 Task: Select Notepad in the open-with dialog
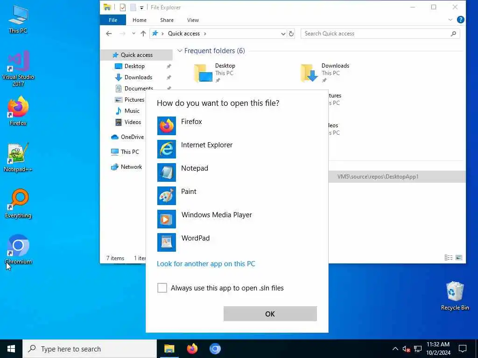[237, 172]
